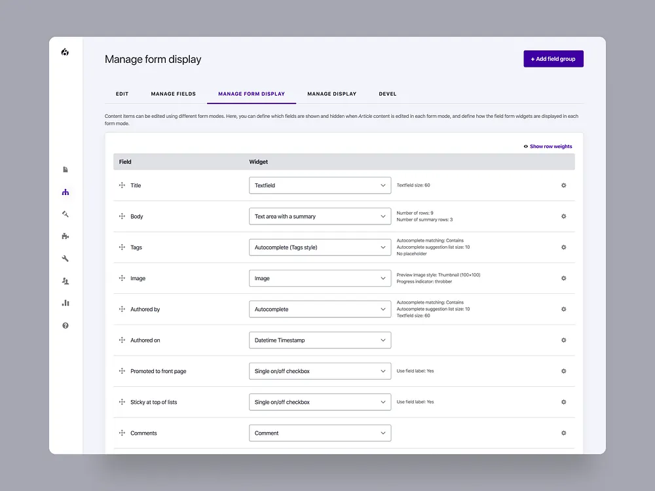
Task: Select the Structure icon in the sidebar
Action: tap(65, 191)
